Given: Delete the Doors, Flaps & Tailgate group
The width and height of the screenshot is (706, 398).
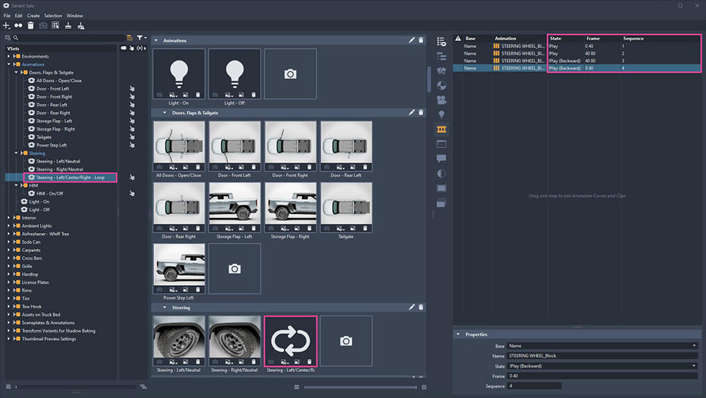Looking at the screenshot, I should point(421,113).
